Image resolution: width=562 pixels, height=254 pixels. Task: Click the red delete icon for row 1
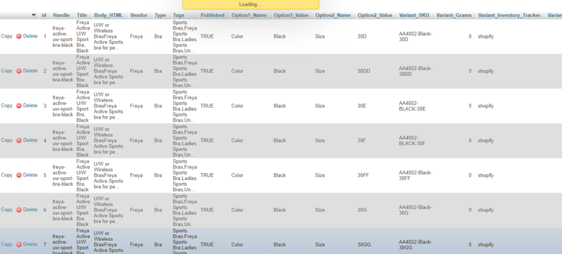click(x=19, y=36)
